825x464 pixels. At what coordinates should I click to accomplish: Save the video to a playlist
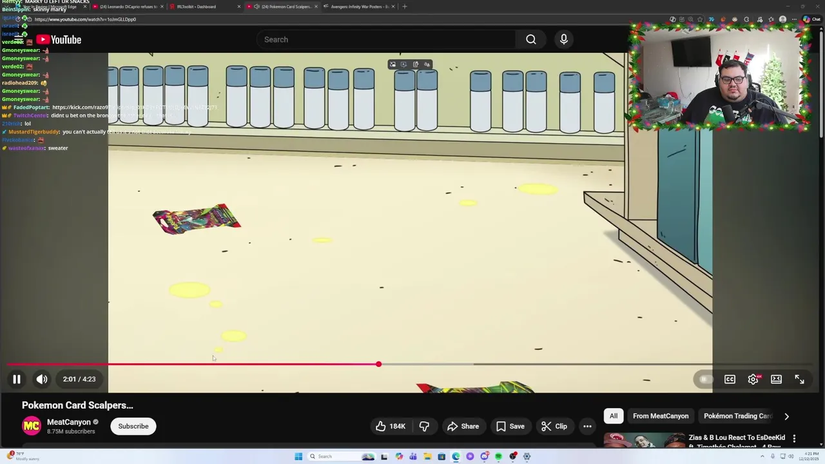tap(509, 426)
